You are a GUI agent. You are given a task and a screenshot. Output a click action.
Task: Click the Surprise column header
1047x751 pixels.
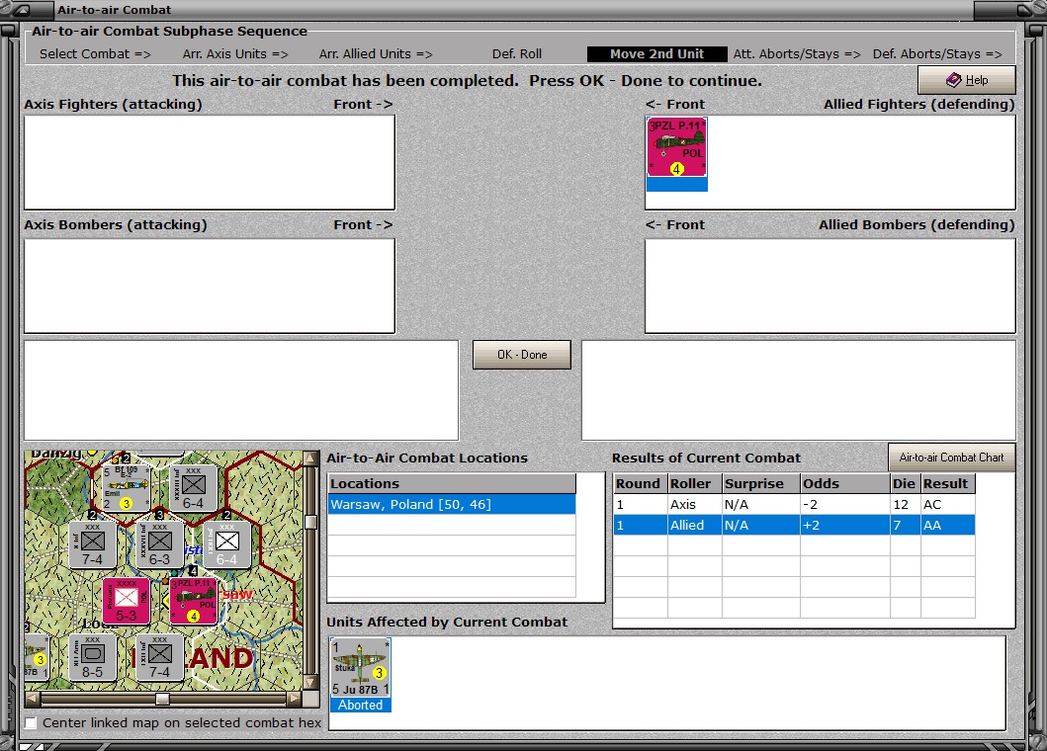(x=761, y=483)
